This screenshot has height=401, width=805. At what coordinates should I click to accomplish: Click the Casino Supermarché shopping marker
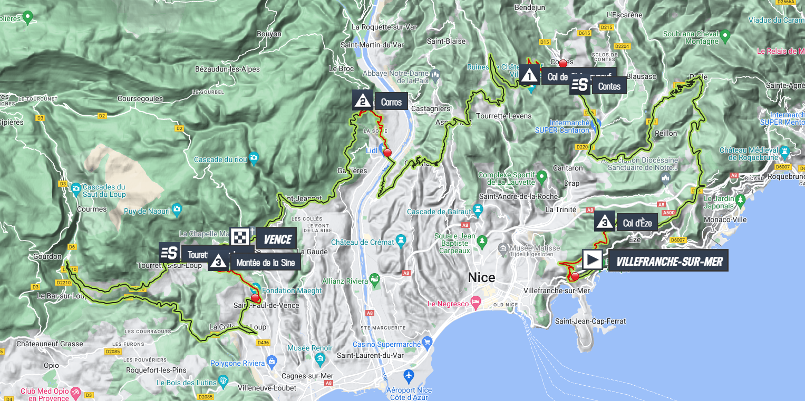pos(427,343)
